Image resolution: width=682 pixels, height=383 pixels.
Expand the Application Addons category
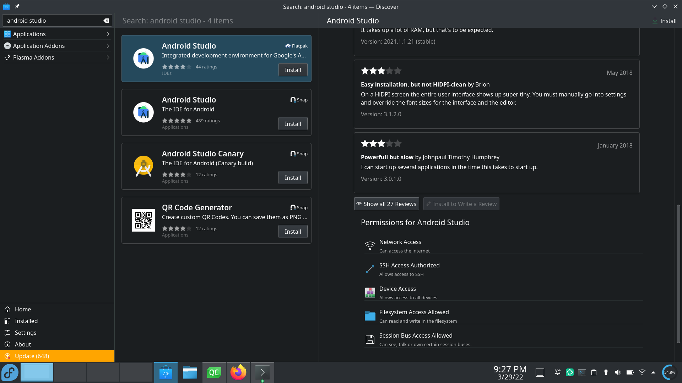click(x=57, y=46)
